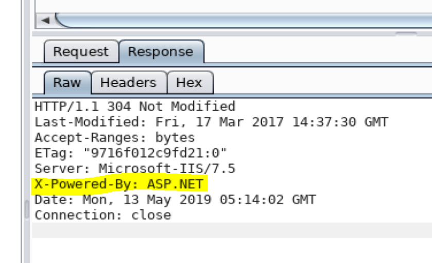Click the divider handle above the Response tab
Screen dimensions: 432x263
coord(406,33)
